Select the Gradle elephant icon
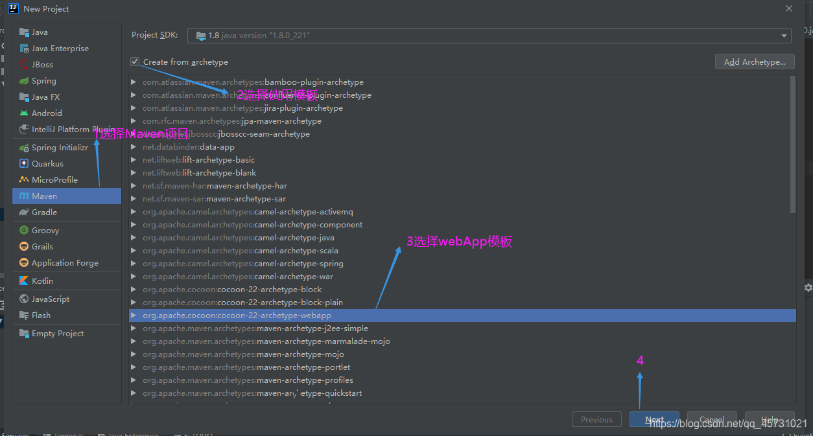Screen dimensions: 813x436 pos(24,212)
